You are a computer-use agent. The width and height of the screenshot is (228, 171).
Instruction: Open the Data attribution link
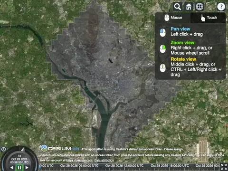(x=104, y=161)
